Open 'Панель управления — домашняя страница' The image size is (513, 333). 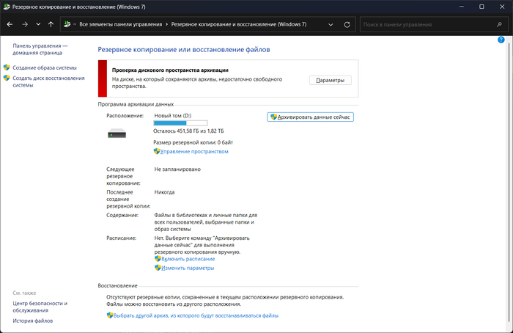click(40, 49)
